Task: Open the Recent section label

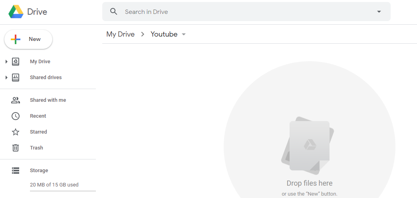Action: (x=38, y=116)
